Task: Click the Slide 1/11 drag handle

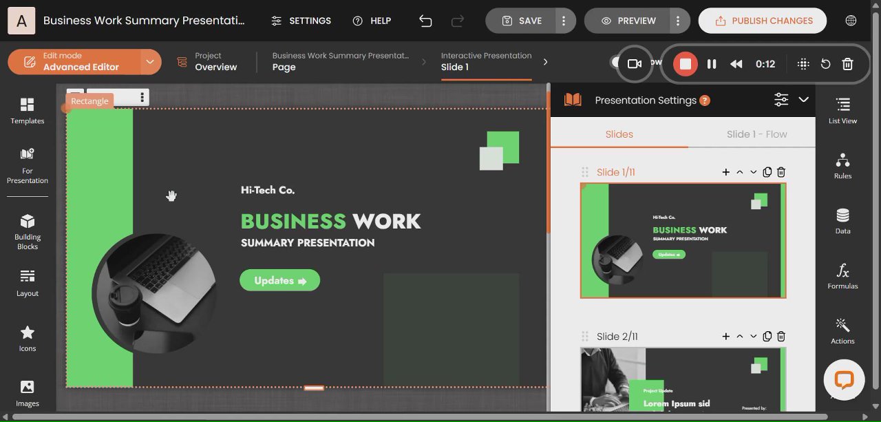Action: click(x=585, y=172)
